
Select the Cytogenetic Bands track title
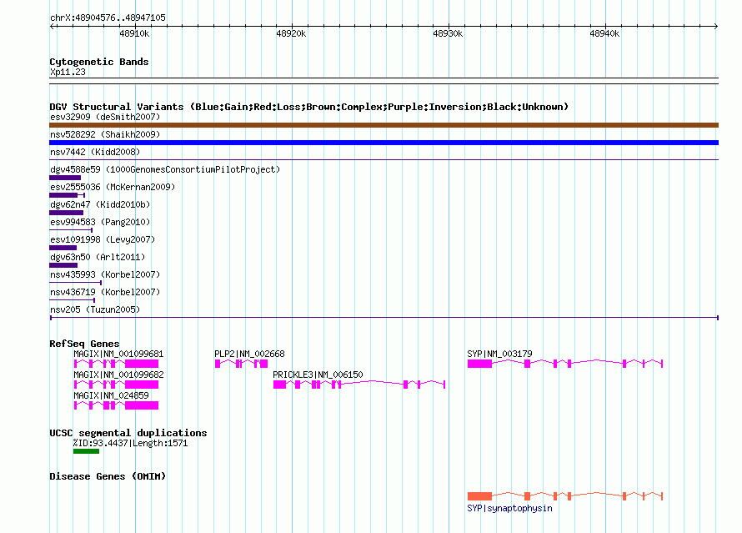99,62
